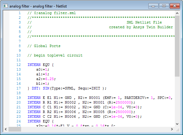The width and height of the screenshot is (183, 135).
Task: Click the 'INTERN R R2' resistor line
Action: tap(81, 112)
